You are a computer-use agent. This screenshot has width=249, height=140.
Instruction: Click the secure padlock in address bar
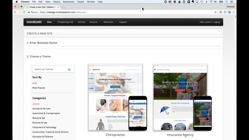click(x=29, y=12)
